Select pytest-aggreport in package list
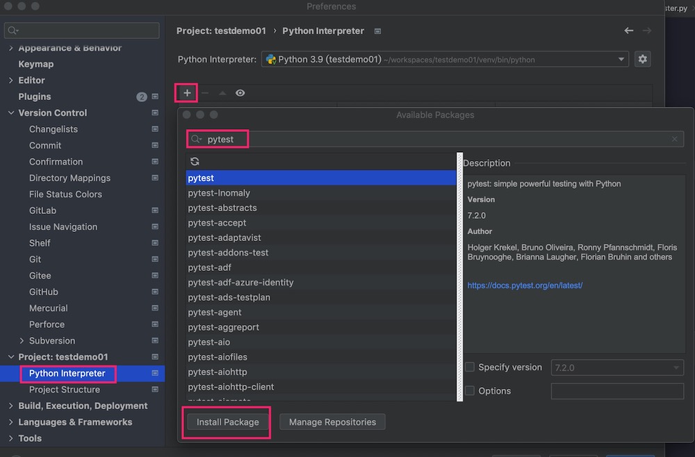Image resolution: width=695 pixels, height=457 pixels. click(x=321, y=327)
